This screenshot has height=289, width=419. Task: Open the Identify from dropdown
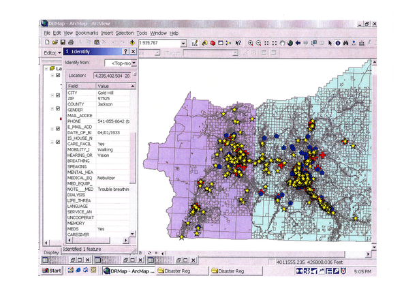[x=134, y=63]
